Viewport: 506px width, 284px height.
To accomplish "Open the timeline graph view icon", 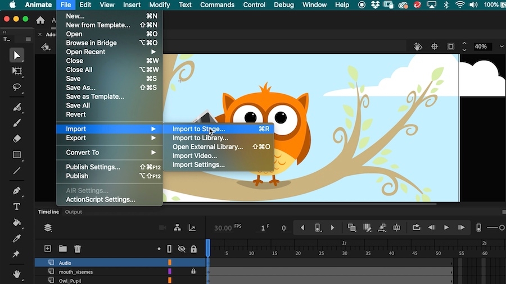I will 192,228.
